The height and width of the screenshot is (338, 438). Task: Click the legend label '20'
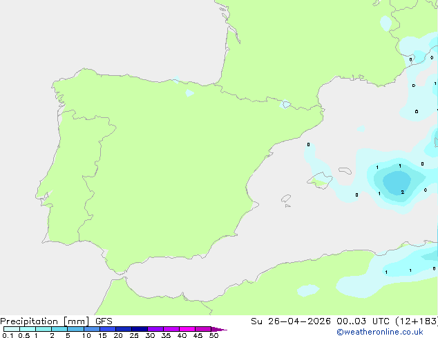click(x=118, y=335)
